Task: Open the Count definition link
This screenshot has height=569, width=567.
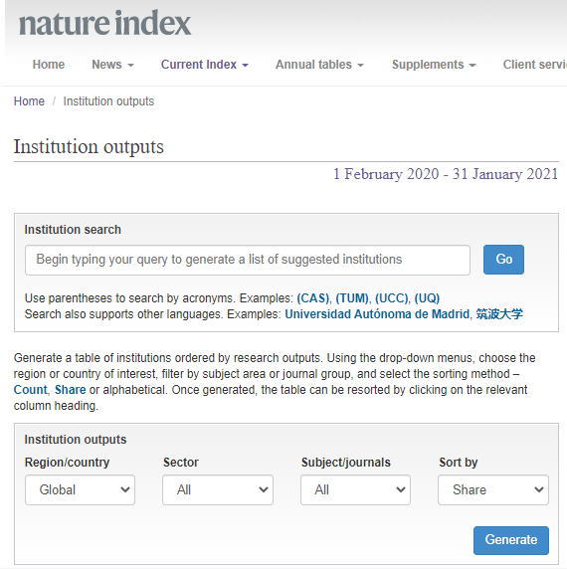Action: (31, 390)
